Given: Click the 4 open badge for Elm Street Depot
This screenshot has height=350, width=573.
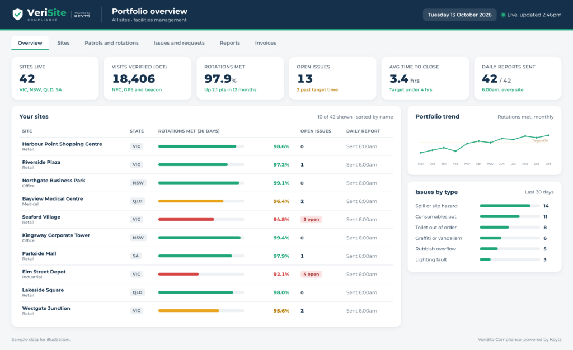Looking at the screenshot, I should pos(311,274).
